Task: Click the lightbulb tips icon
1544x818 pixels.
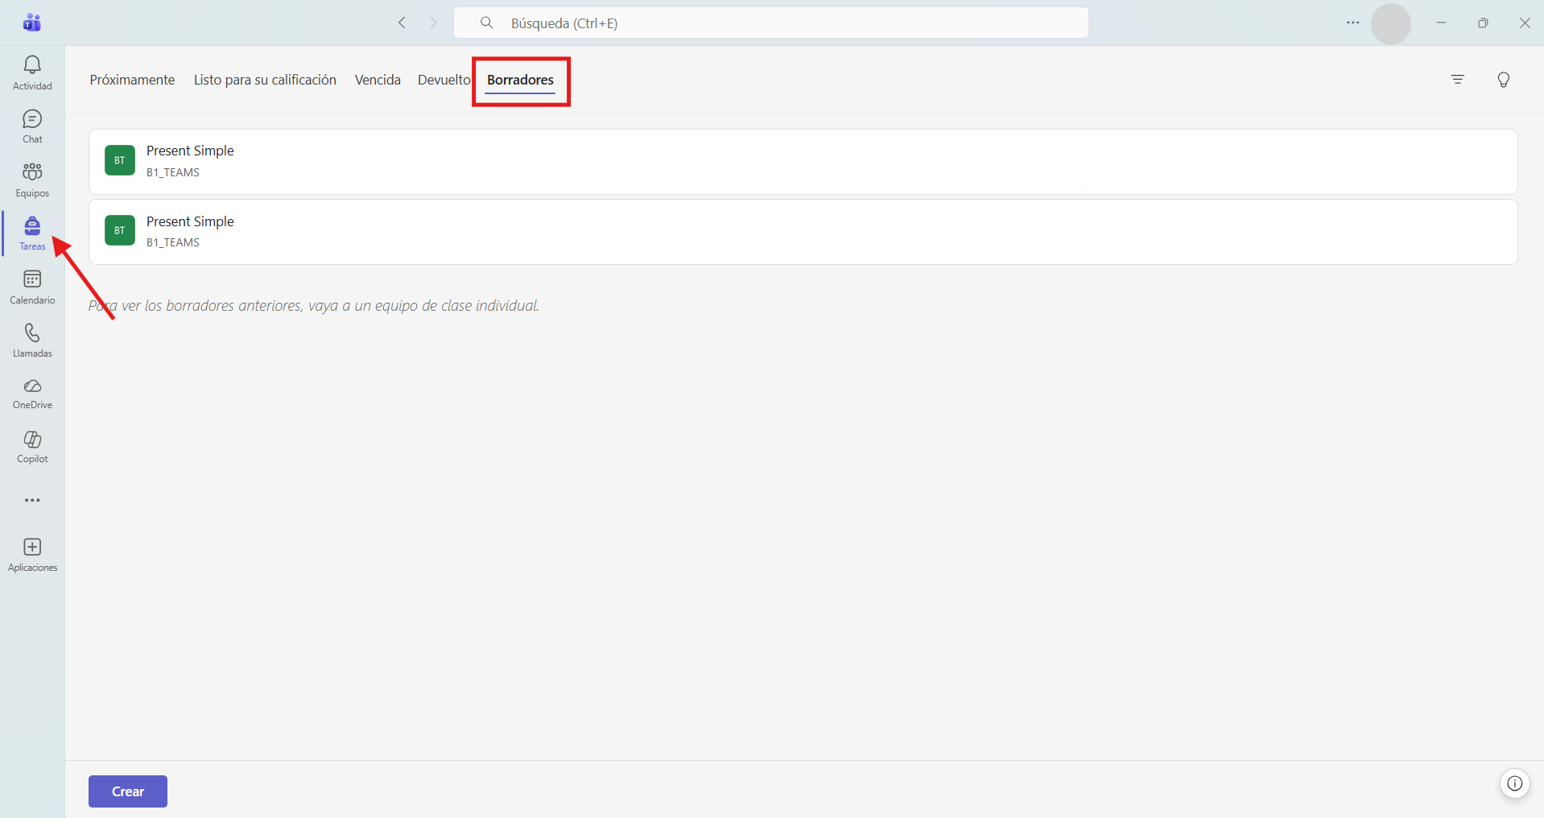Action: coord(1503,79)
